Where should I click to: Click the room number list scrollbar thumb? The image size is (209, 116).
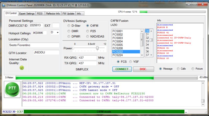tap(151, 40)
